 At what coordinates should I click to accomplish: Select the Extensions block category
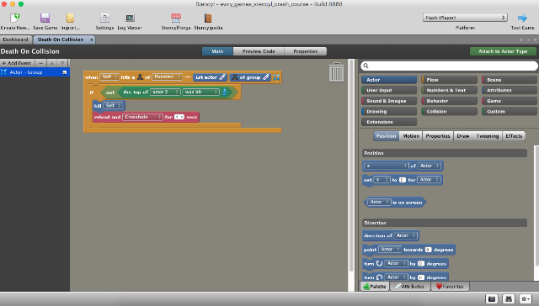389,122
